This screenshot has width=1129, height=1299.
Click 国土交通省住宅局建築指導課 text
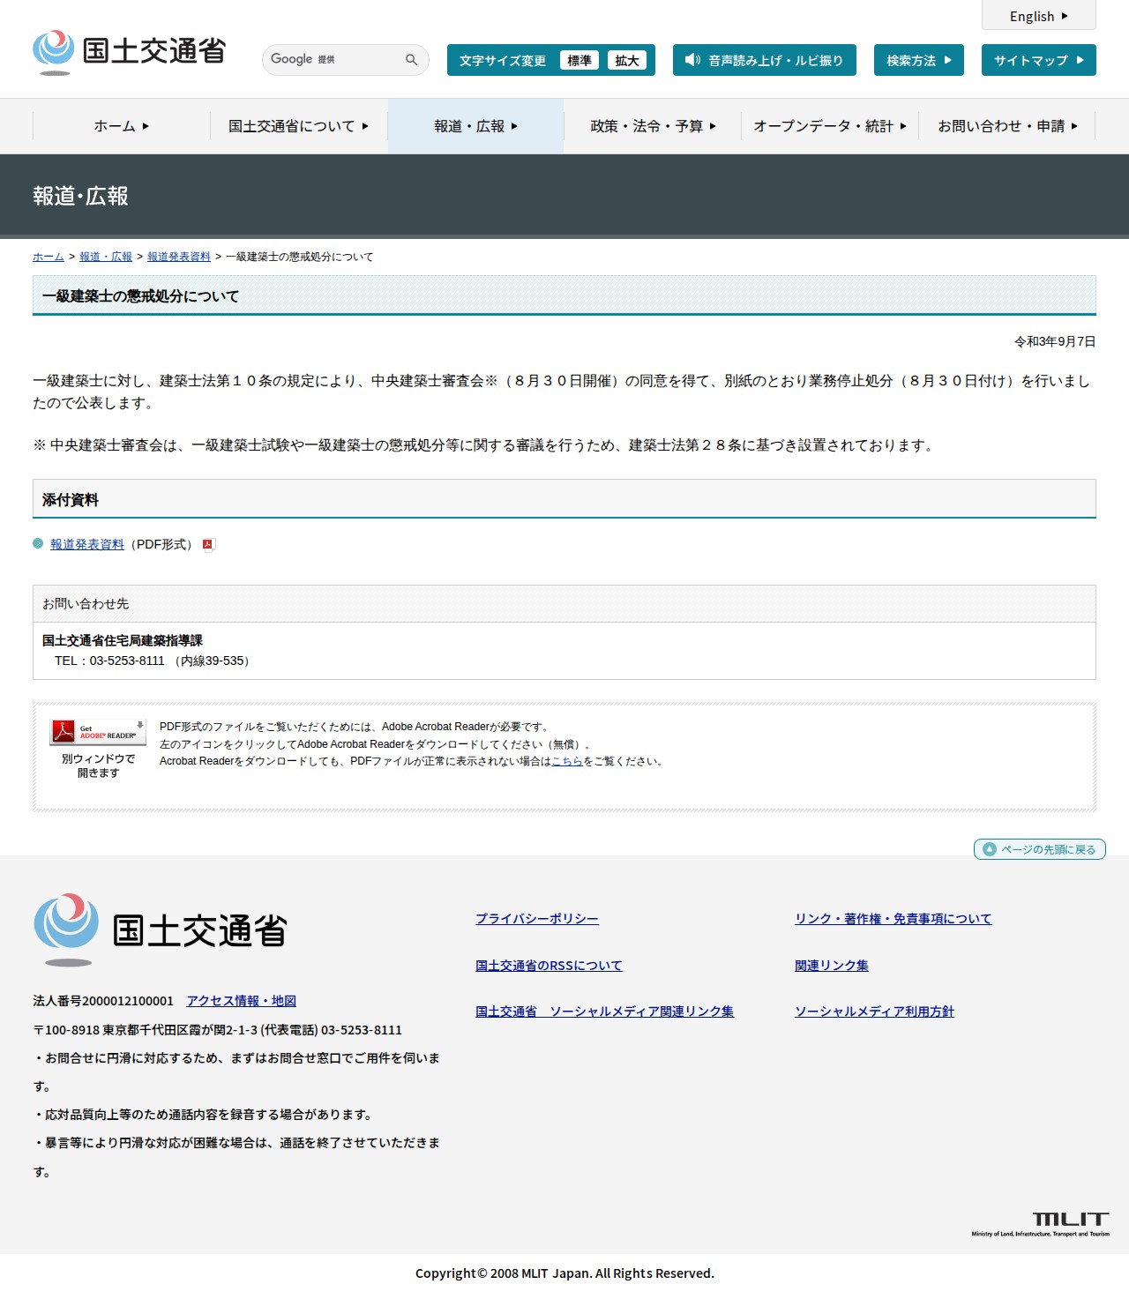[x=123, y=641]
